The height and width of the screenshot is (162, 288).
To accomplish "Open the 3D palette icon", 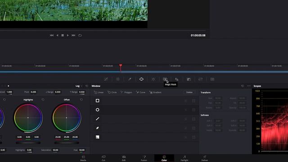I will (x=212, y=79).
